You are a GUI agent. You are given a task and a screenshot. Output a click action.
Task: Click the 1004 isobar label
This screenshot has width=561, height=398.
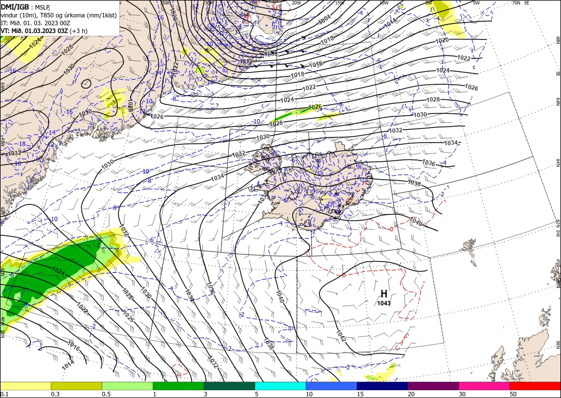click(x=324, y=20)
